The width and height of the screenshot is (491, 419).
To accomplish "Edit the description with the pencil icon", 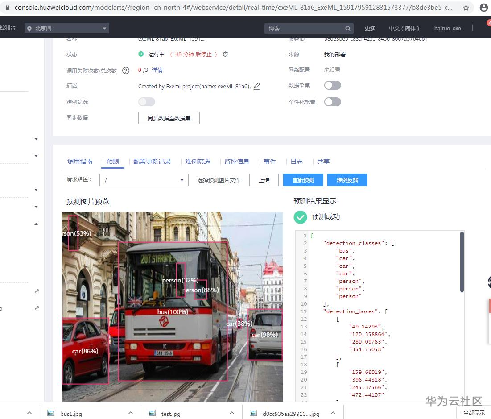I will (x=257, y=86).
